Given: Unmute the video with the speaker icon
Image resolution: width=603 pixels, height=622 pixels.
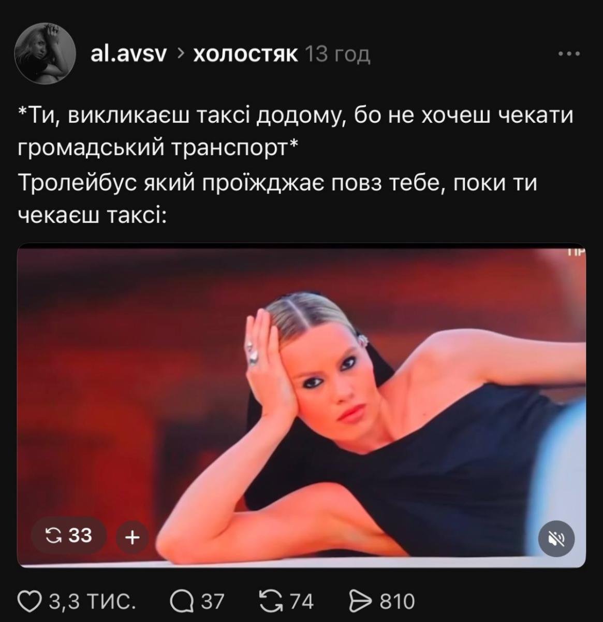Looking at the screenshot, I should click(556, 539).
